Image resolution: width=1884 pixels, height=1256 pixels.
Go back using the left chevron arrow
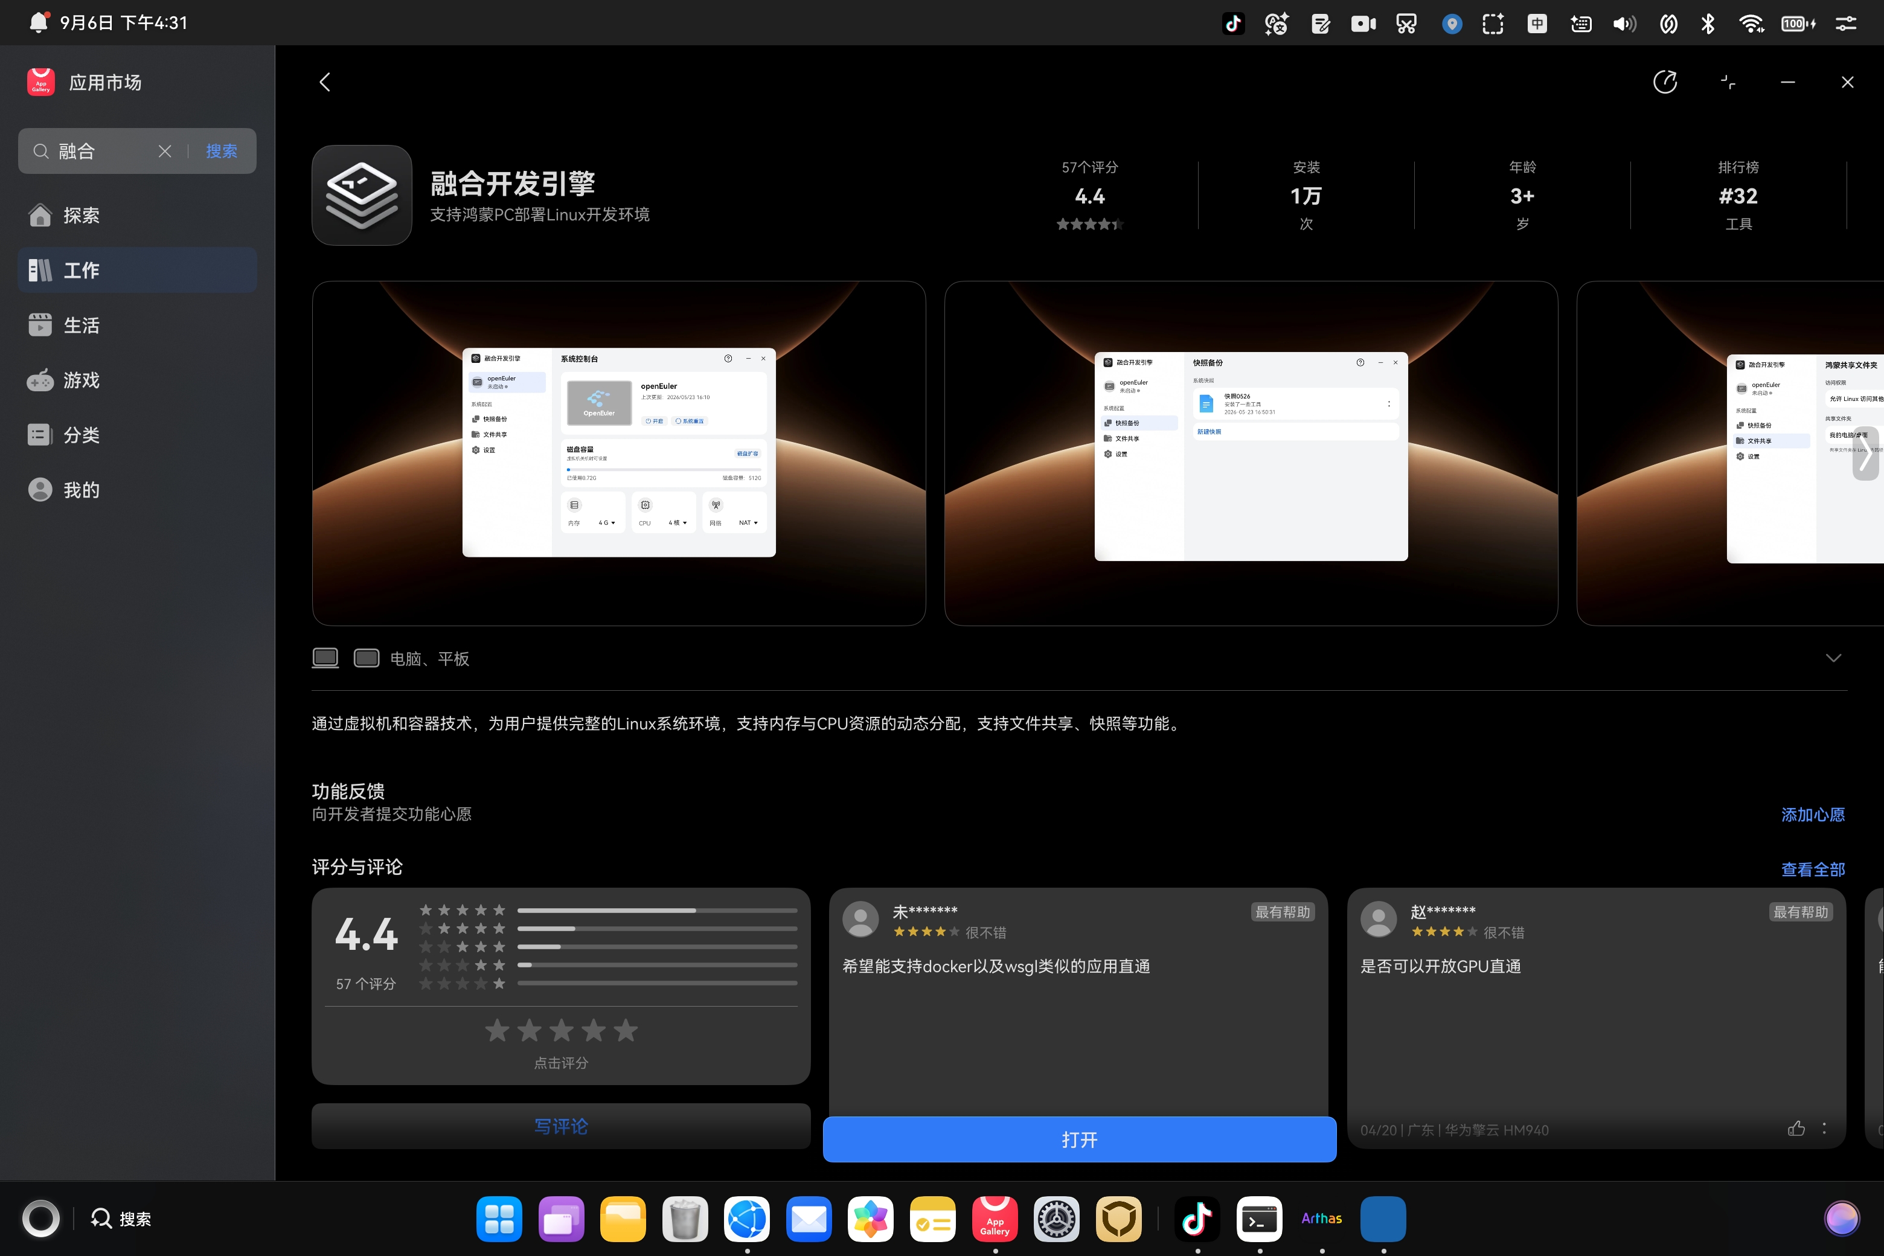[324, 82]
